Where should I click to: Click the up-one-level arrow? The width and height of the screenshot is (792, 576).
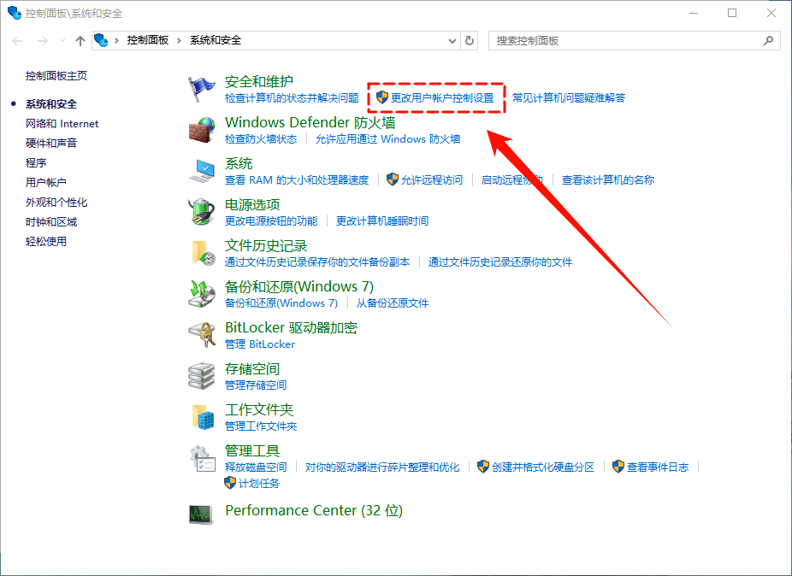(x=80, y=41)
